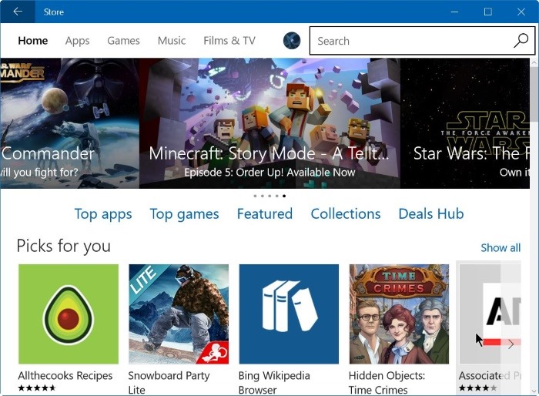Viewport: 539px width, 396px height.
Task: Click the Picks for you heading
Action: [64, 246]
